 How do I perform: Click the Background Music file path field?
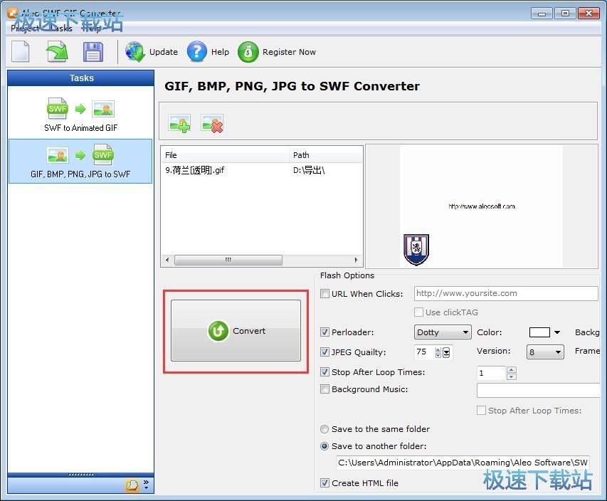(x=539, y=390)
